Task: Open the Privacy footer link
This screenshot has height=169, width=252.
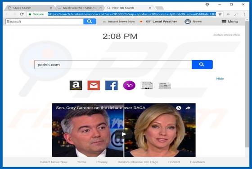Action: coord(102,162)
